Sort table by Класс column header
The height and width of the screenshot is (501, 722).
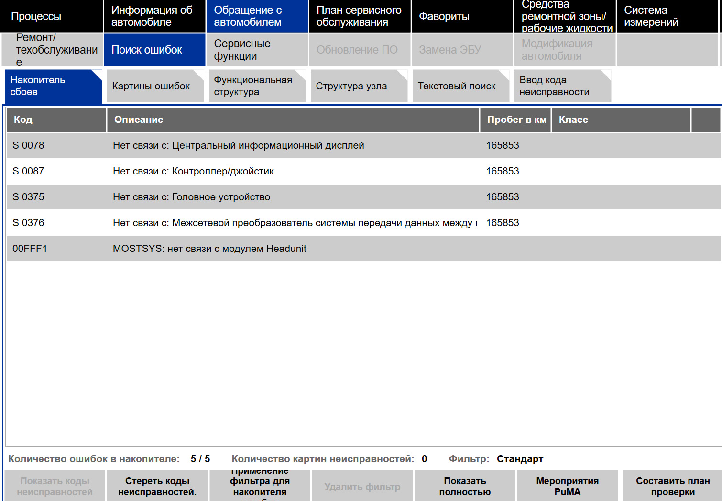click(x=621, y=120)
